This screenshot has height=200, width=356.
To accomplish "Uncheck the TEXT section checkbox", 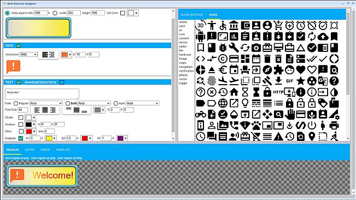I will tap(19, 82).
